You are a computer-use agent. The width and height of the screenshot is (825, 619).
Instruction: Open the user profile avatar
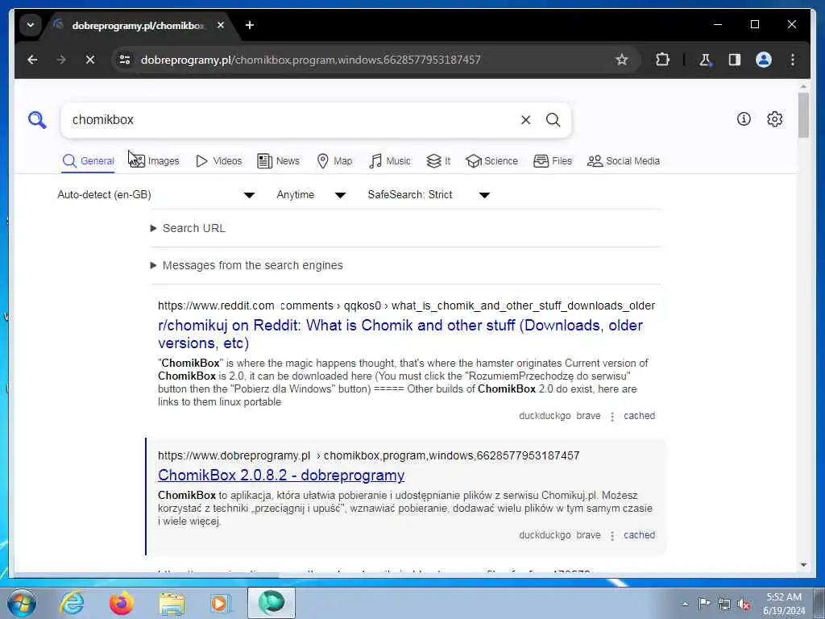pyautogui.click(x=764, y=60)
